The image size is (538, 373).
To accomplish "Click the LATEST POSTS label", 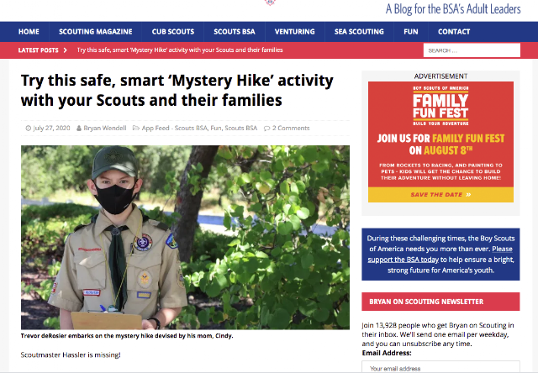I will (x=38, y=50).
